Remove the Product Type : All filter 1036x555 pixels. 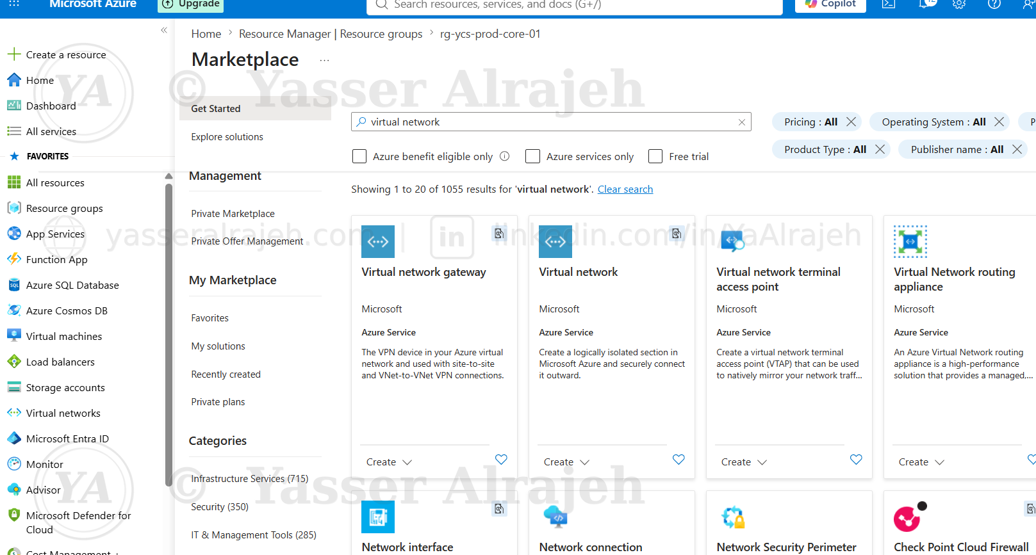pyautogui.click(x=880, y=149)
